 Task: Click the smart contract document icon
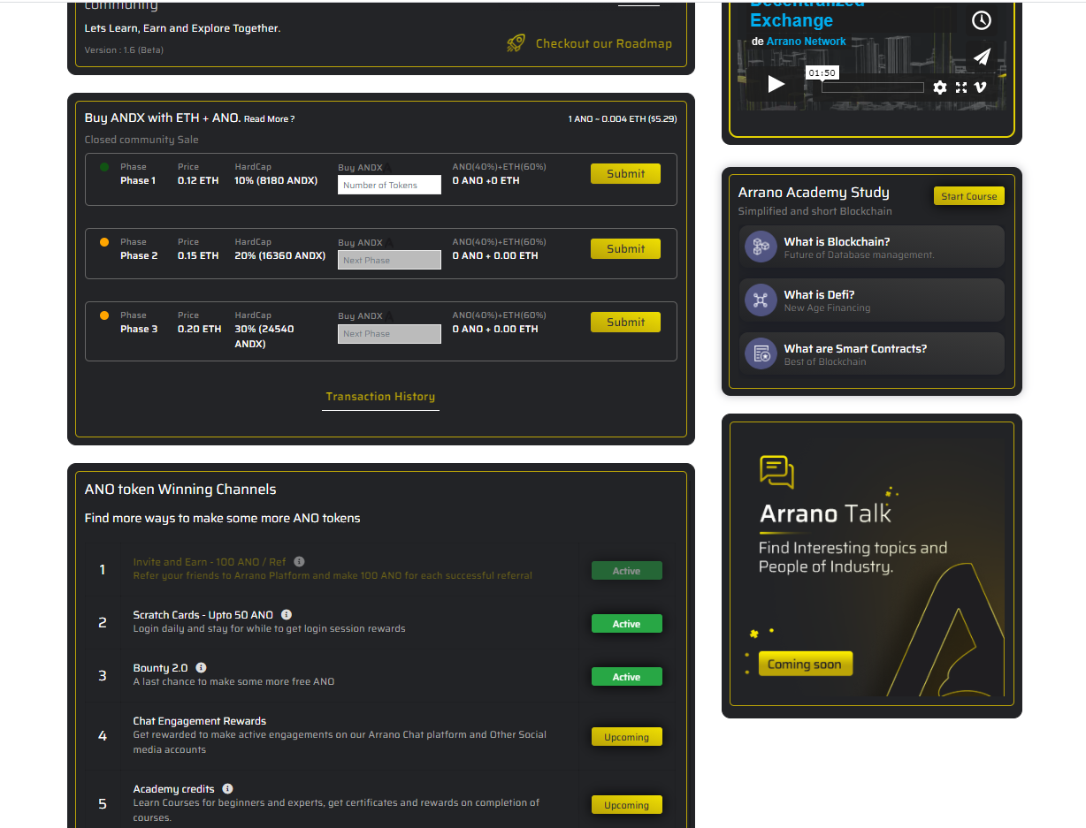point(761,354)
